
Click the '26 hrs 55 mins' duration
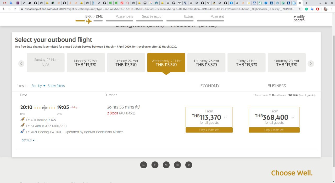tap(120, 107)
